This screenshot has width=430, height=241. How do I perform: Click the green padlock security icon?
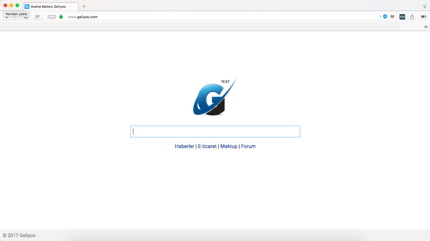[61, 17]
